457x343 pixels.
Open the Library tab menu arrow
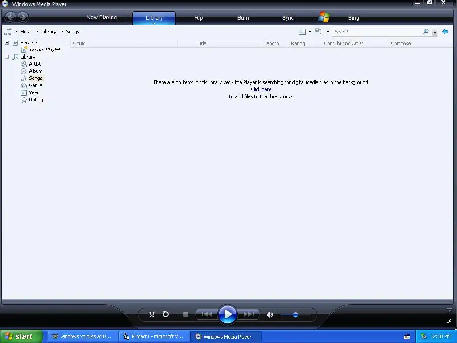pyautogui.click(x=154, y=23)
